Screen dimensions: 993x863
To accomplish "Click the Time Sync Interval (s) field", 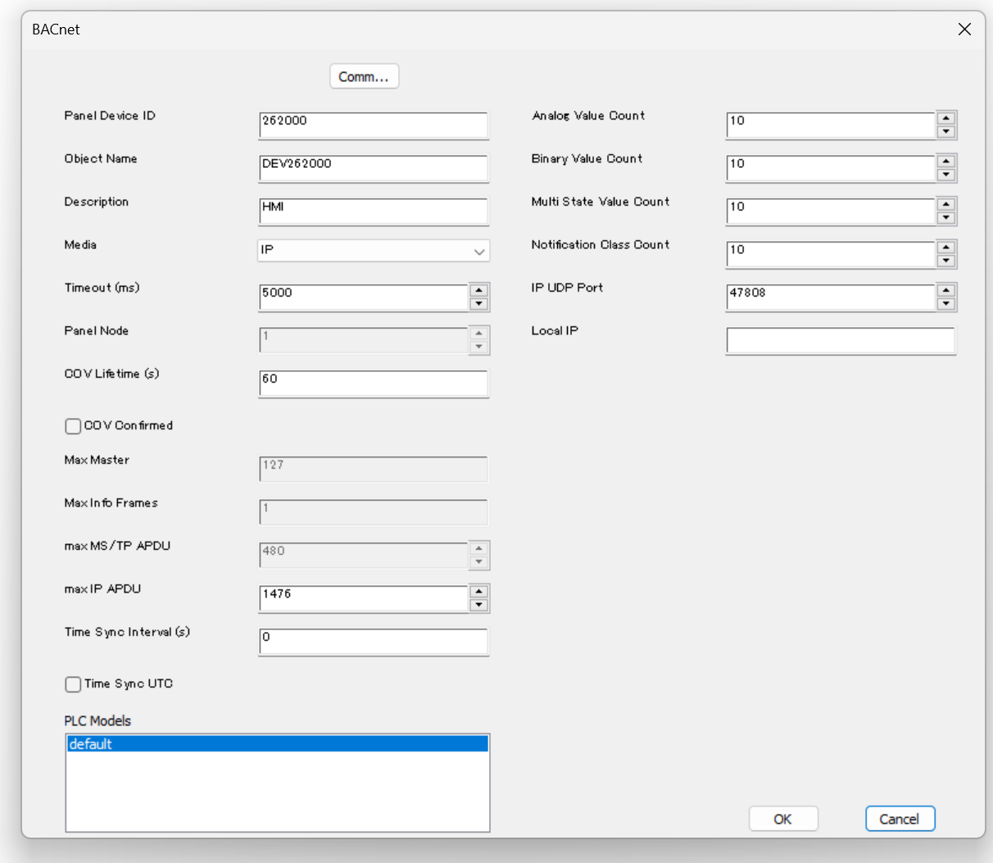I will 374,642.
